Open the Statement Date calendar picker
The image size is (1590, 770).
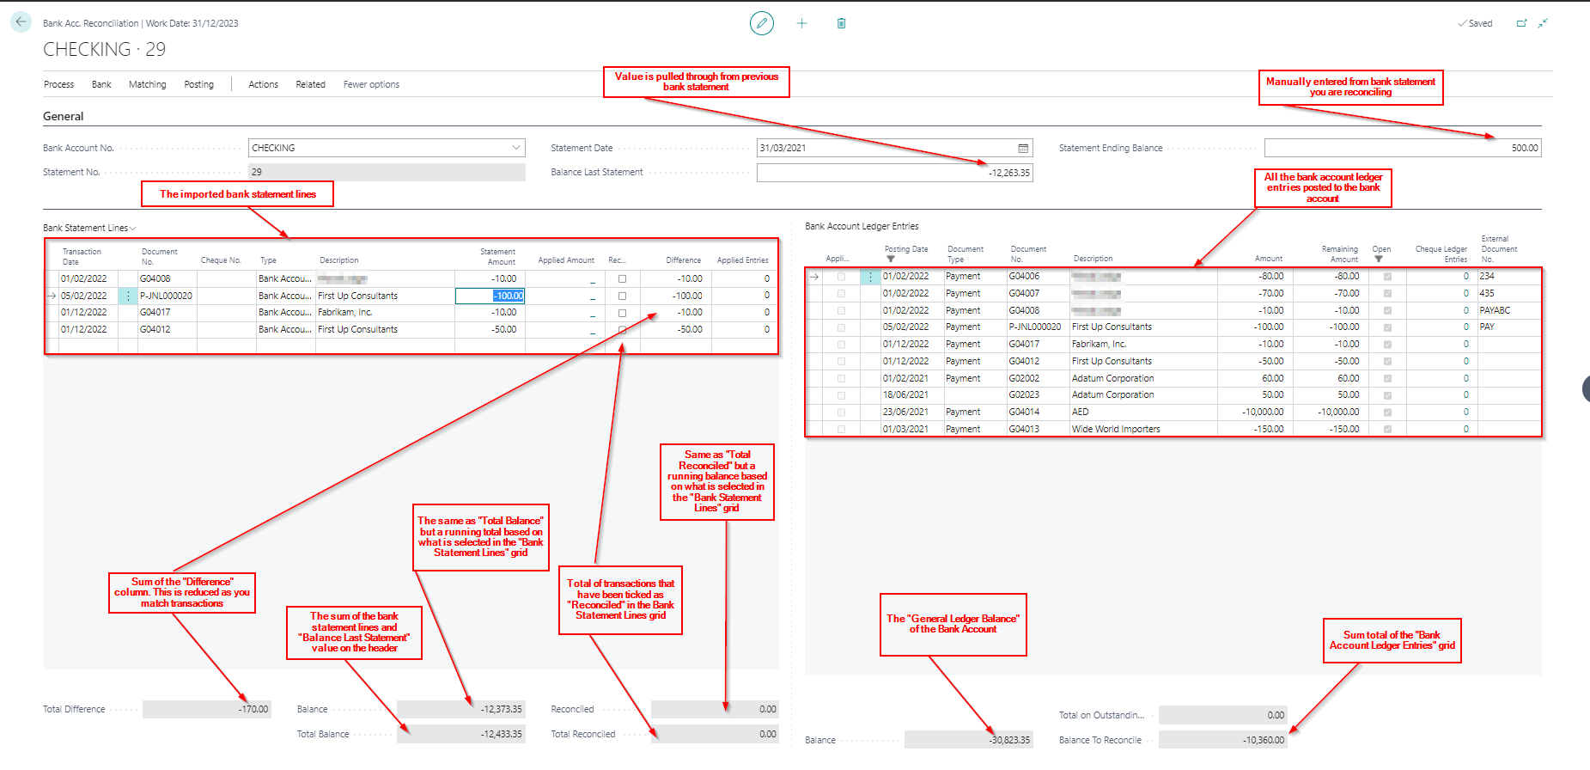pyautogui.click(x=1023, y=148)
